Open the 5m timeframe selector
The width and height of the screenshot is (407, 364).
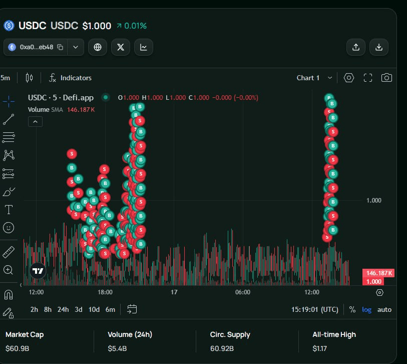point(5,78)
